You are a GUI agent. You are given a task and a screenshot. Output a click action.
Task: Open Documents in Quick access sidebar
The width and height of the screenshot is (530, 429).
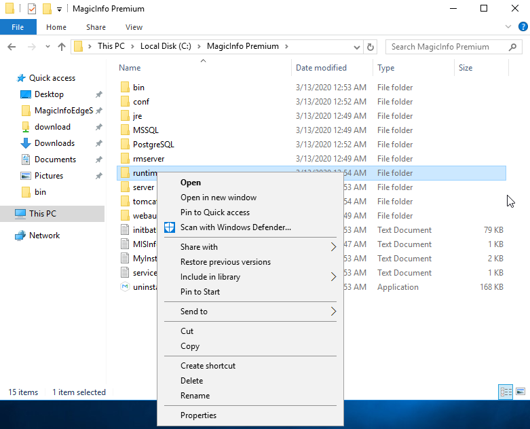pos(55,160)
